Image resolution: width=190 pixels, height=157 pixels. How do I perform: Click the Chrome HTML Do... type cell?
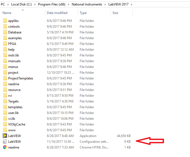pos(94,147)
